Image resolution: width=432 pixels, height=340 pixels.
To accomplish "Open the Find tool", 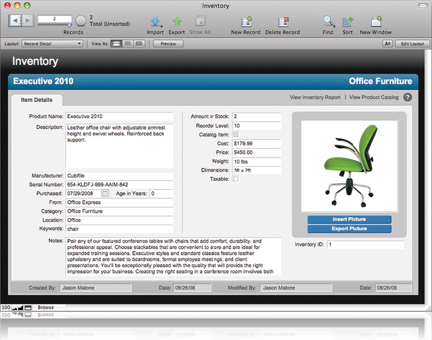I will click(328, 22).
